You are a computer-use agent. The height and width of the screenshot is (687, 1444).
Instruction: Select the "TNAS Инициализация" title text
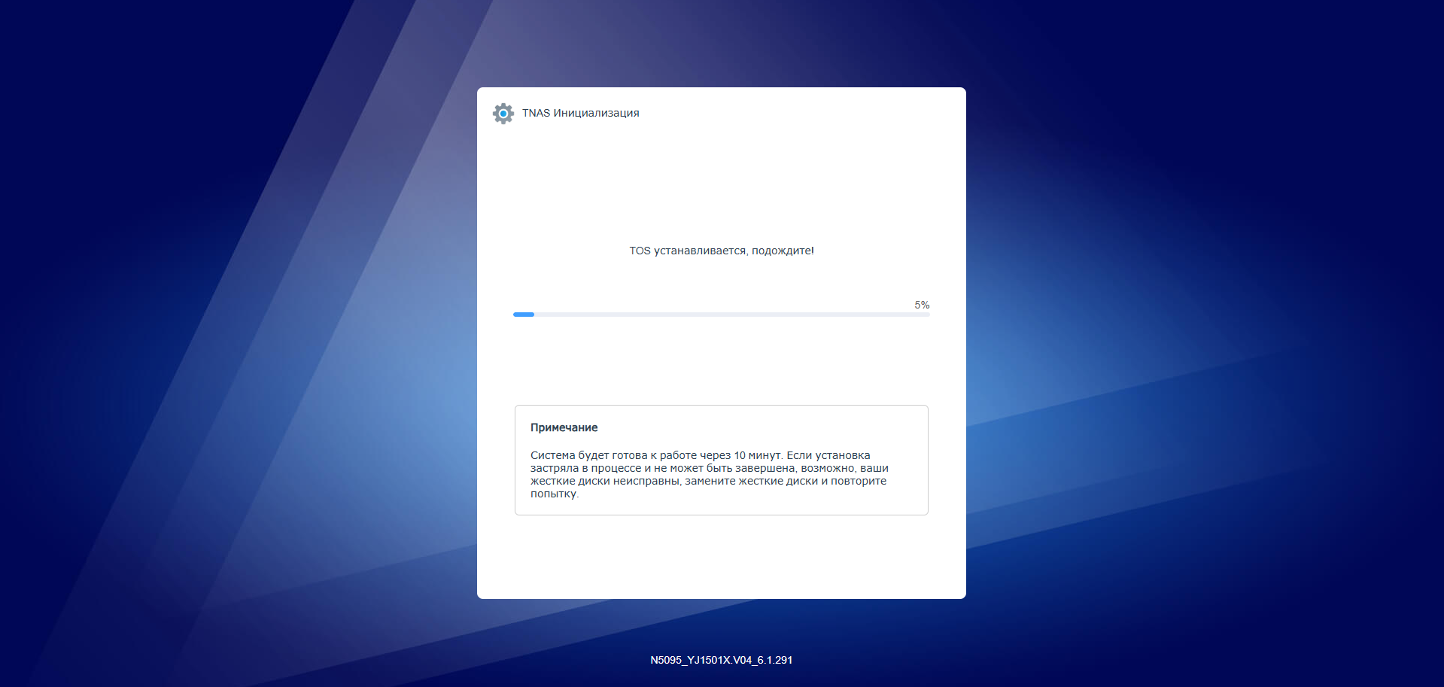[x=581, y=113]
